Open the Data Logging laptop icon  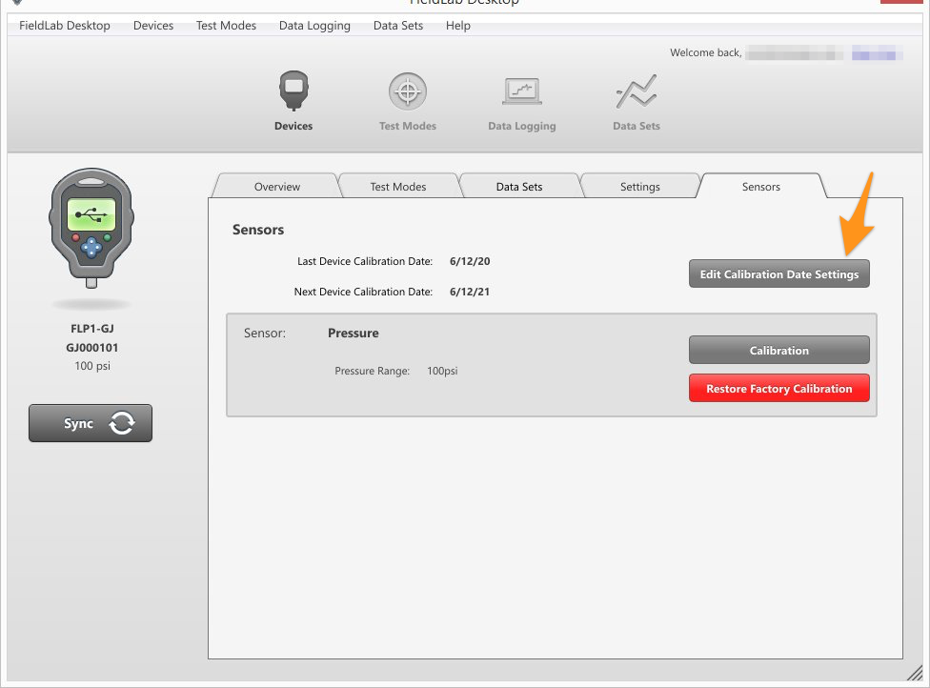point(522,91)
